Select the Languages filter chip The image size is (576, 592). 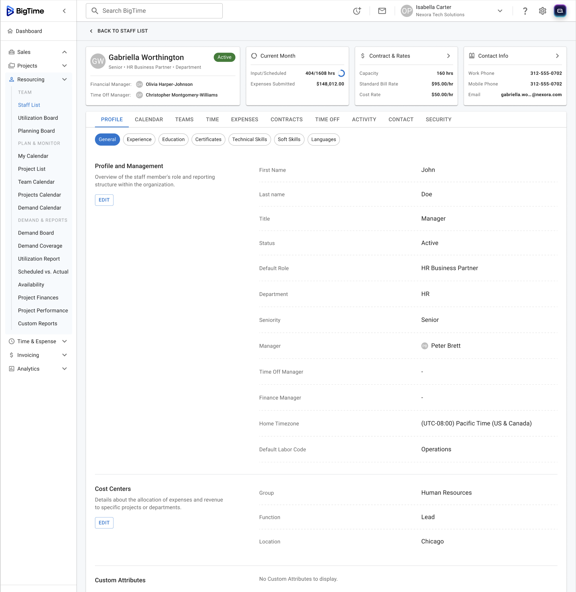point(323,140)
